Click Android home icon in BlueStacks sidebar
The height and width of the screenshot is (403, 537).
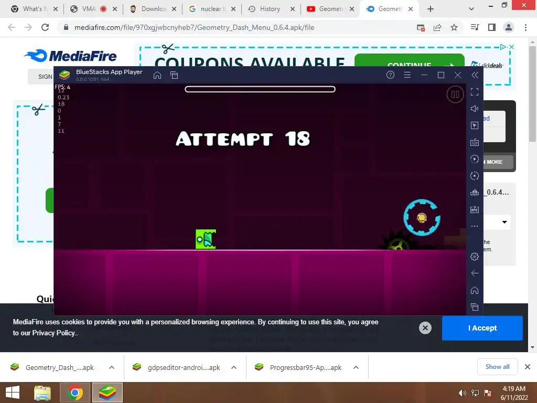point(474,290)
